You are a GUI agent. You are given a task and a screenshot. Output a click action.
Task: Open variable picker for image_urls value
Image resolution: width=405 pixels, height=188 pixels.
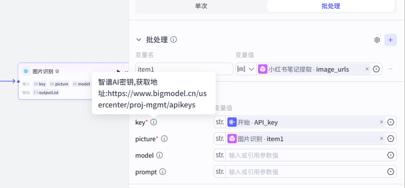pyautogui.click(x=376, y=69)
